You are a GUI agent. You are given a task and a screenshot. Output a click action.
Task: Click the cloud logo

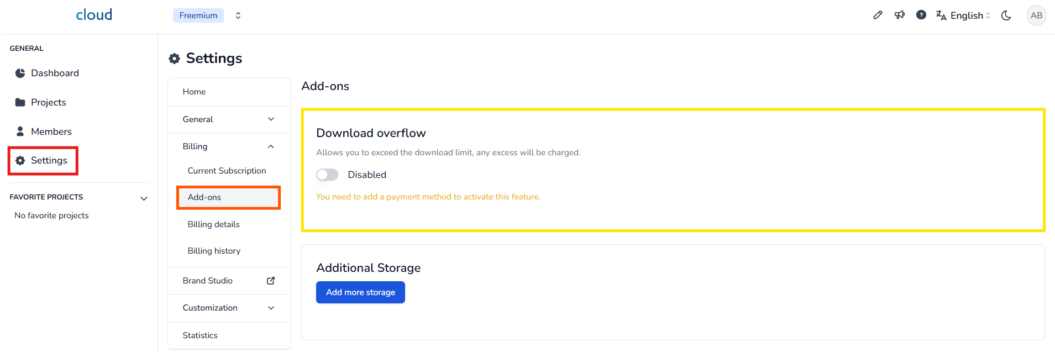[94, 15]
